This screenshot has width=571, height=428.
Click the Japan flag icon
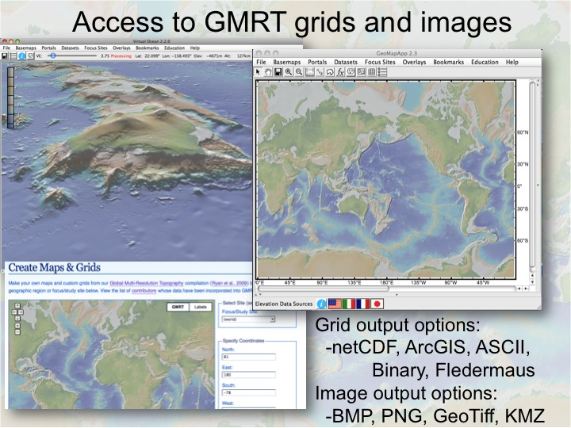[377, 303]
